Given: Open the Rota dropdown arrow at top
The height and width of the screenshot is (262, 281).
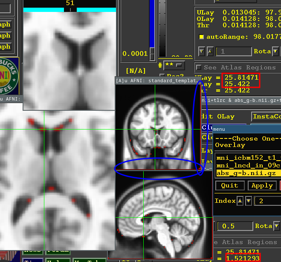Looking at the screenshot, I should tap(276, 52).
